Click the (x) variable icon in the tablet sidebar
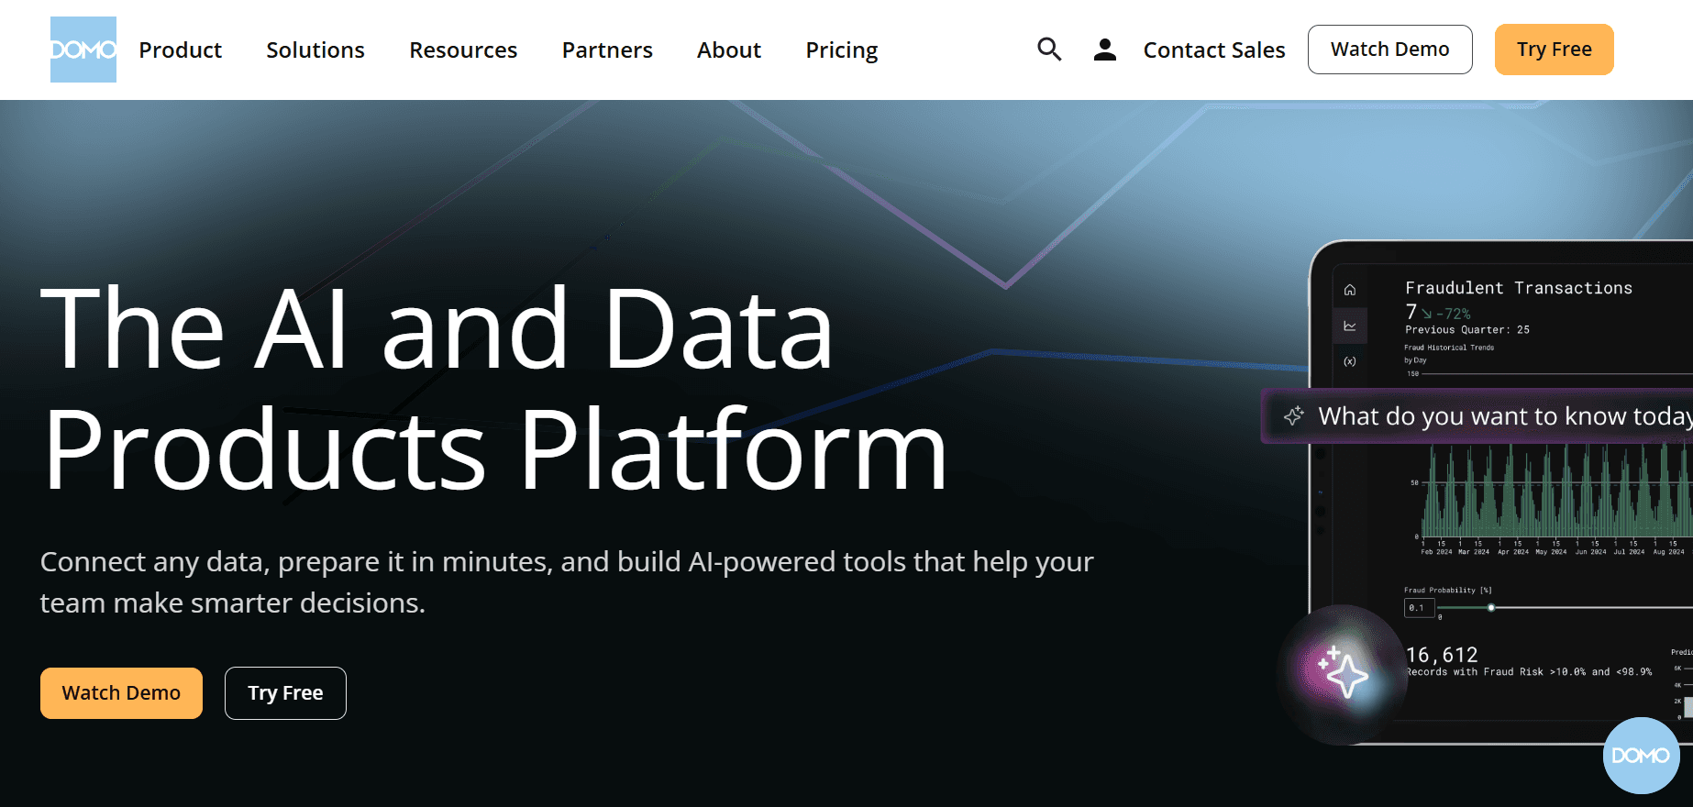 [x=1350, y=361]
